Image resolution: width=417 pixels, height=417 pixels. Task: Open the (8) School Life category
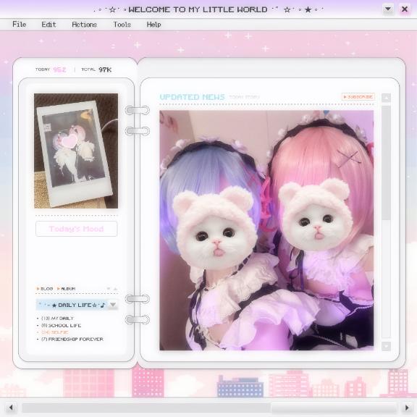point(61,325)
